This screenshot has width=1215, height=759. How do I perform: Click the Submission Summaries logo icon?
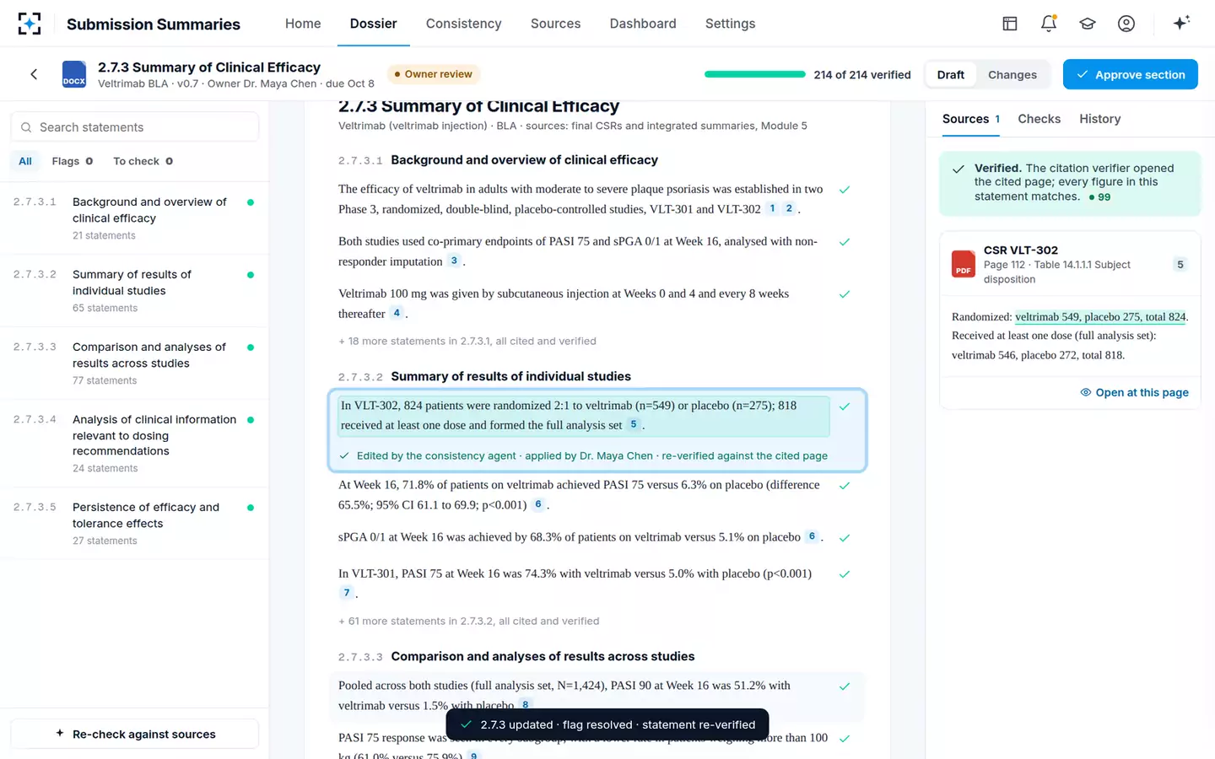(x=30, y=24)
